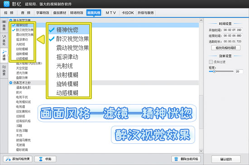Select the 旧报纸 filter
The width and height of the screenshot is (249, 165).
pyautogui.click(x=20, y=116)
